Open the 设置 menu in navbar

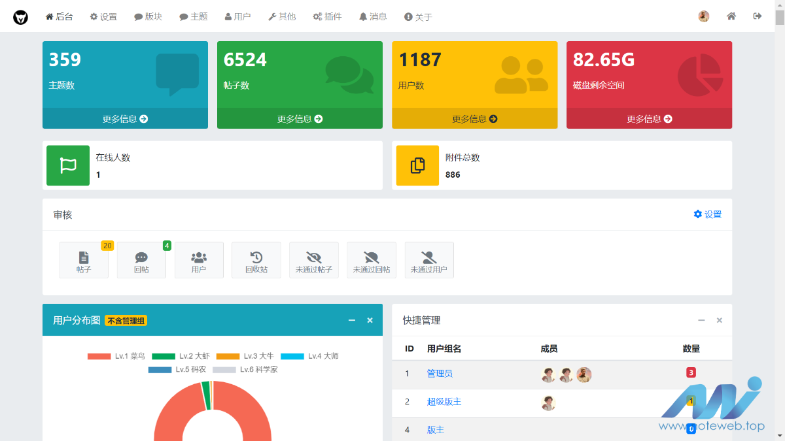click(x=103, y=17)
